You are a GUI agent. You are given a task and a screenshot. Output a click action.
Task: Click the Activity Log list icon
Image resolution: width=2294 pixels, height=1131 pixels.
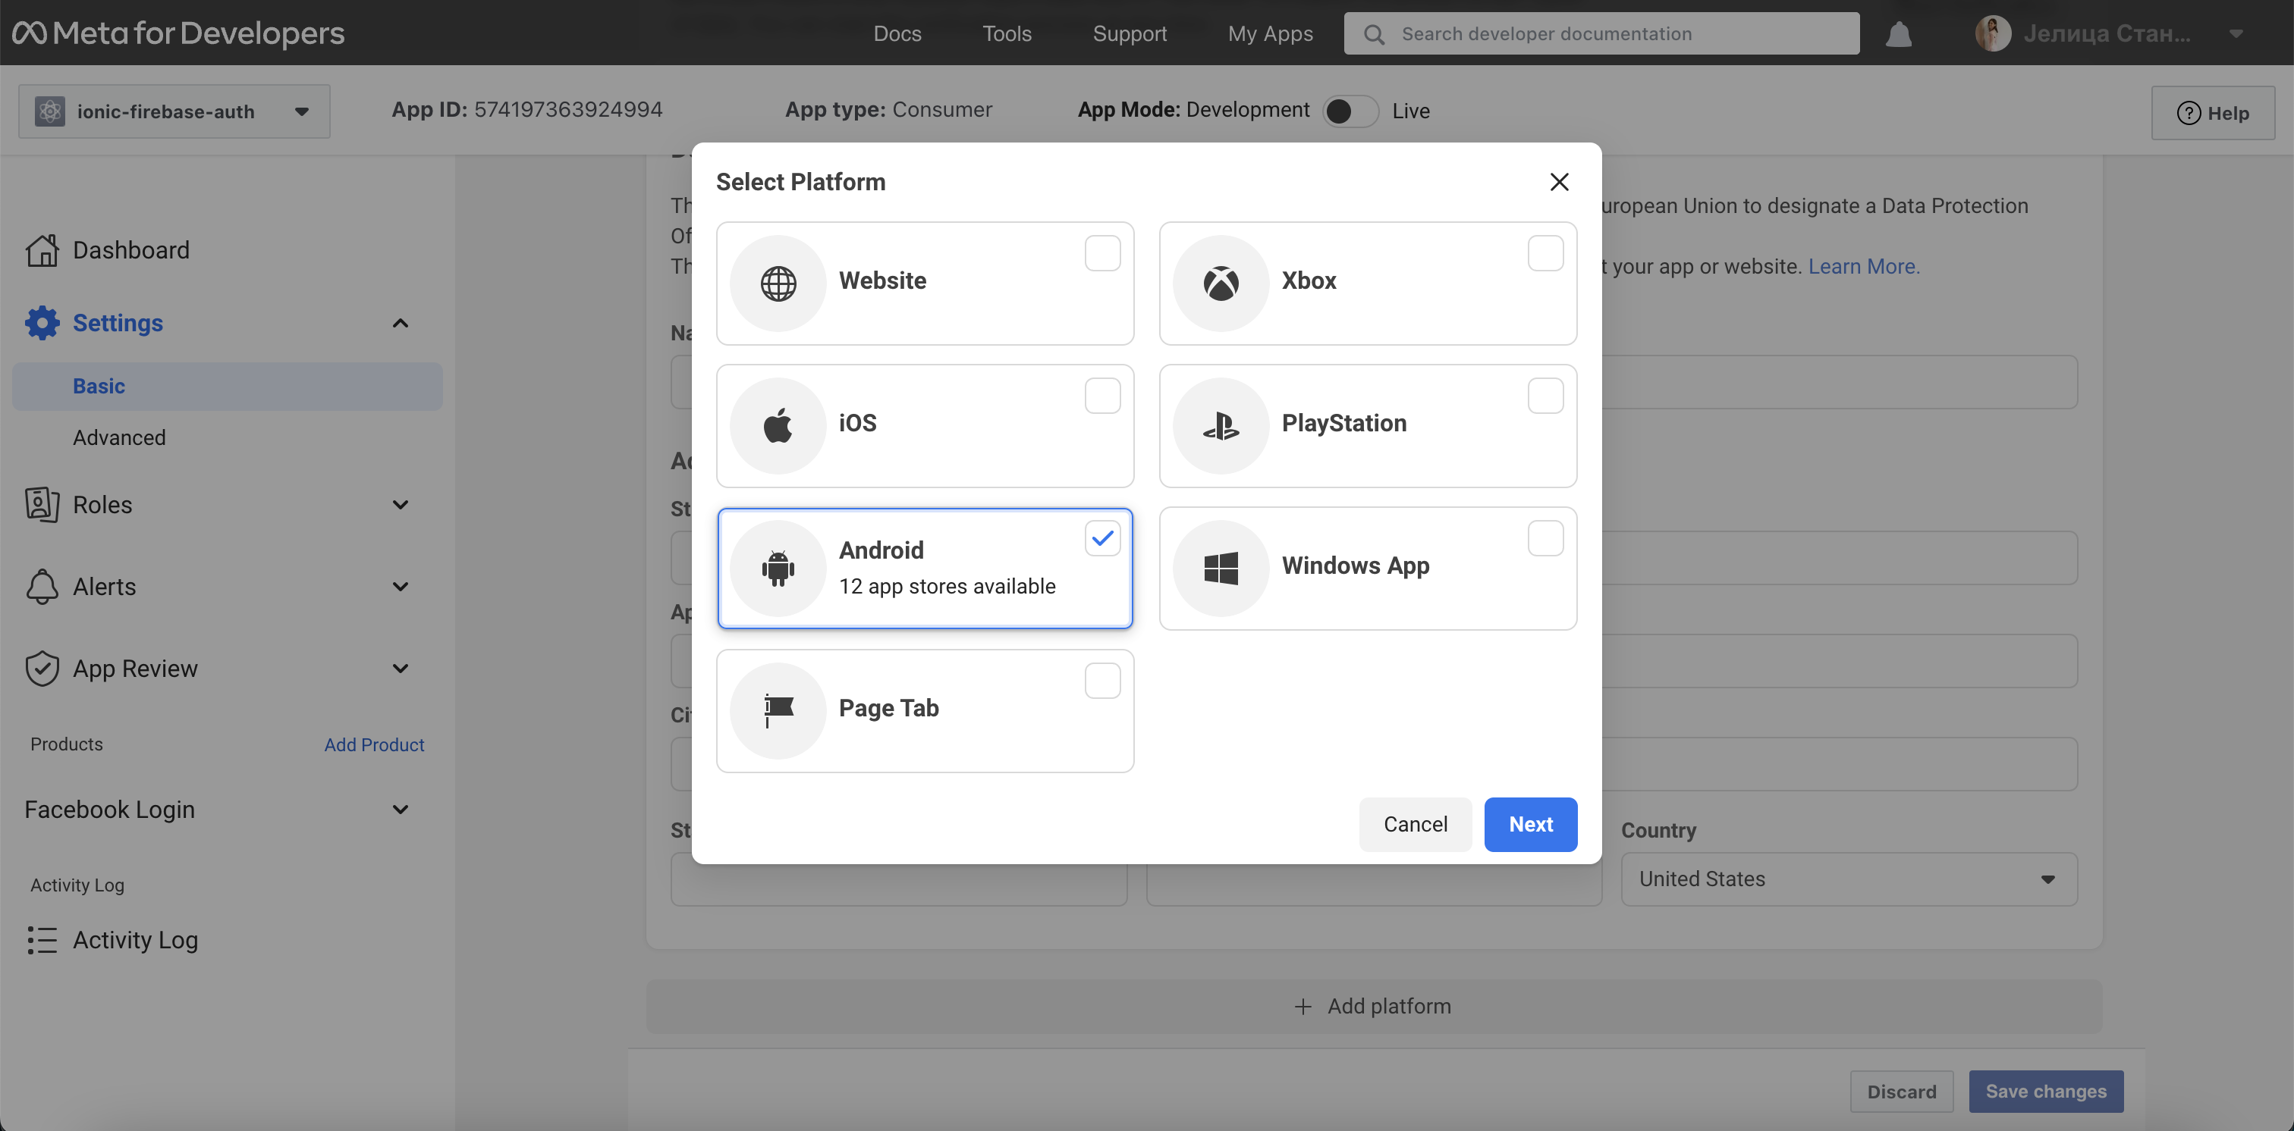click(x=42, y=940)
